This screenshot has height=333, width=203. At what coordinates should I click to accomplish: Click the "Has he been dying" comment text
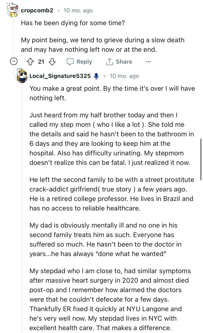pos(73,23)
